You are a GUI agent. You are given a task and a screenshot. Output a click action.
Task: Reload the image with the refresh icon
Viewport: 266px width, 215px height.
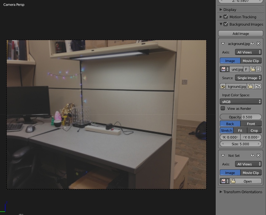tap(258, 87)
